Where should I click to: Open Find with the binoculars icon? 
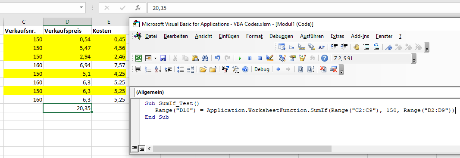205,58
